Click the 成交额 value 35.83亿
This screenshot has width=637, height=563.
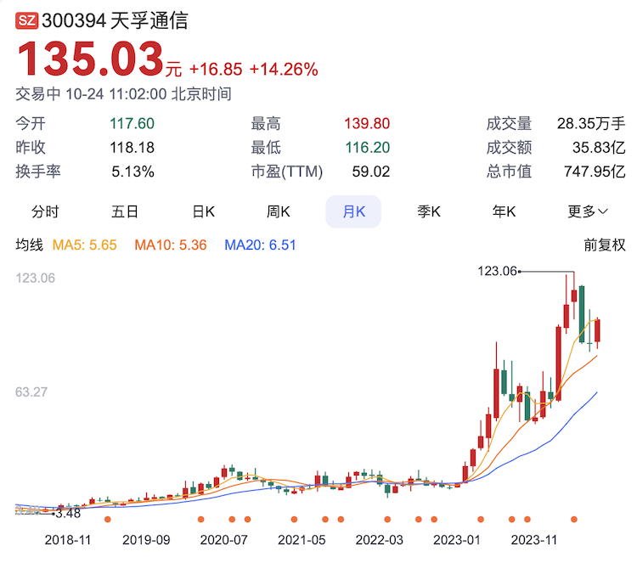[x=599, y=148]
